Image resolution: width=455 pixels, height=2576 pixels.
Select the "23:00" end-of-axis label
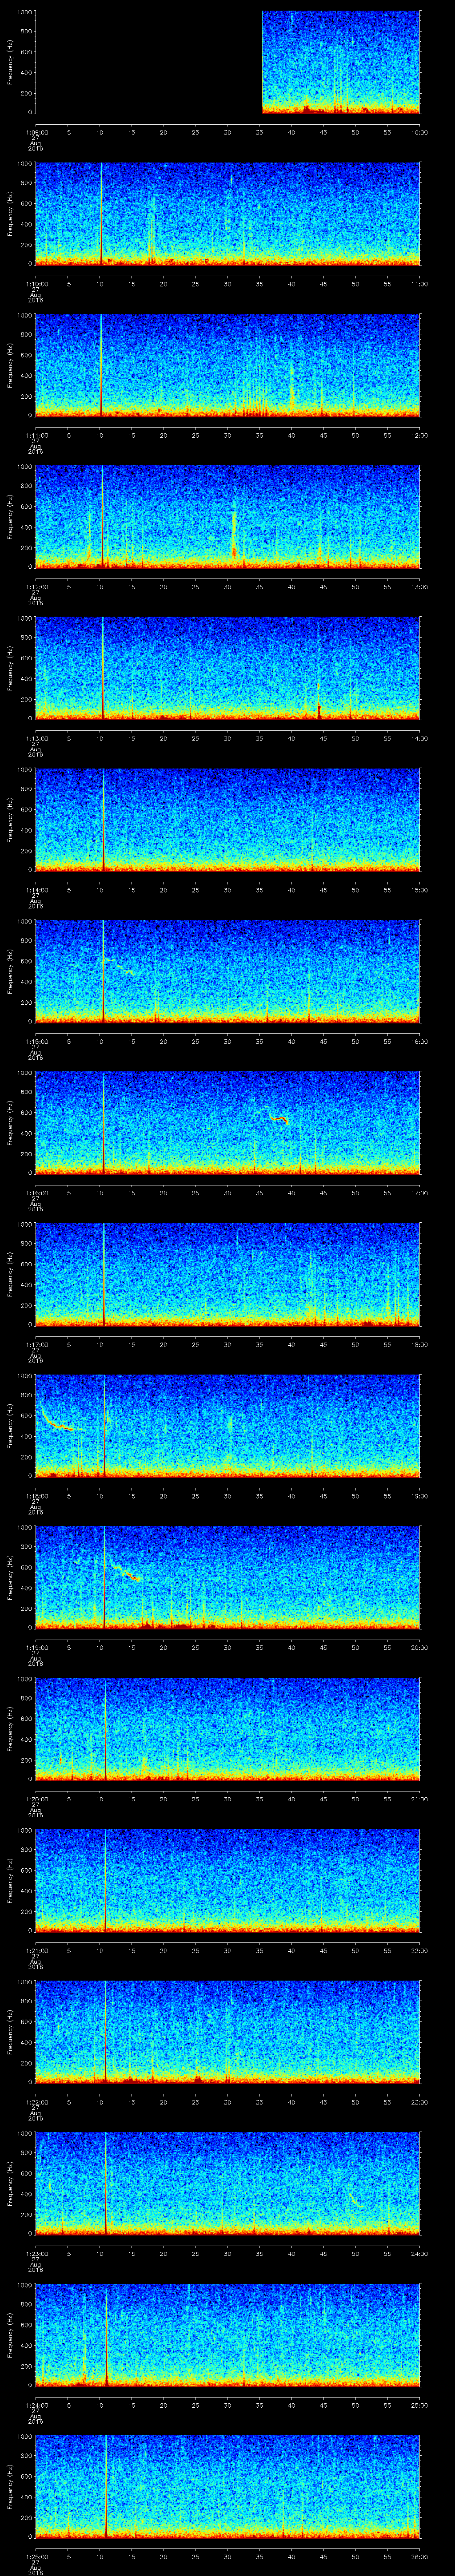point(419,2102)
